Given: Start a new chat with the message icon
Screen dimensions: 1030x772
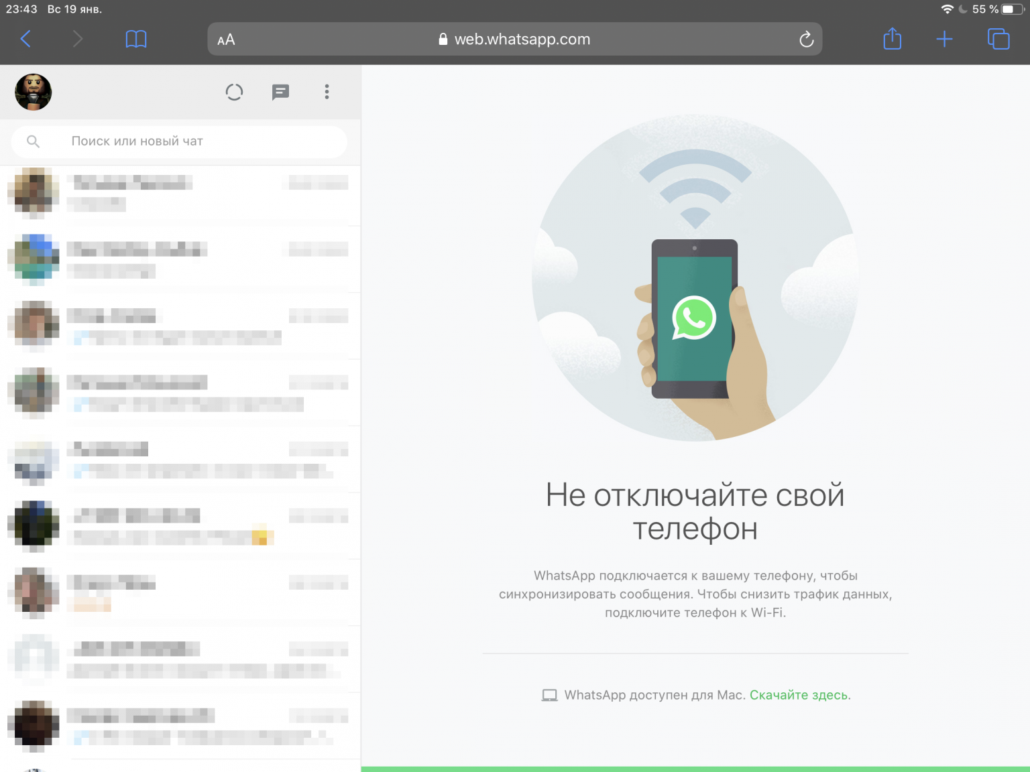Looking at the screenshot, I should tap(280, 92).
